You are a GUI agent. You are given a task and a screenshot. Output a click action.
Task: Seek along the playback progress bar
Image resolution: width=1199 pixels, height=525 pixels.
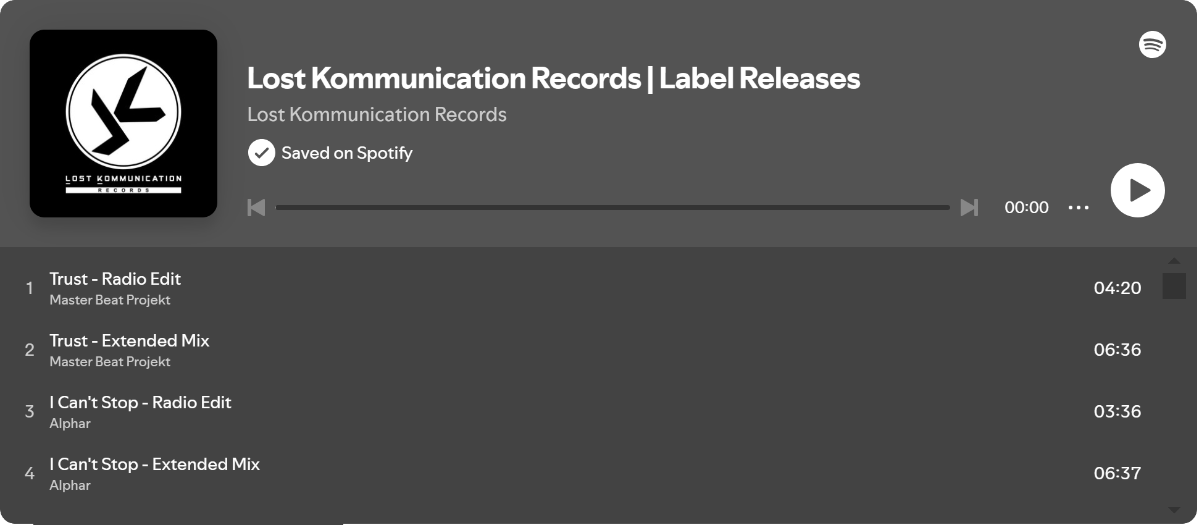click(612, 208)
